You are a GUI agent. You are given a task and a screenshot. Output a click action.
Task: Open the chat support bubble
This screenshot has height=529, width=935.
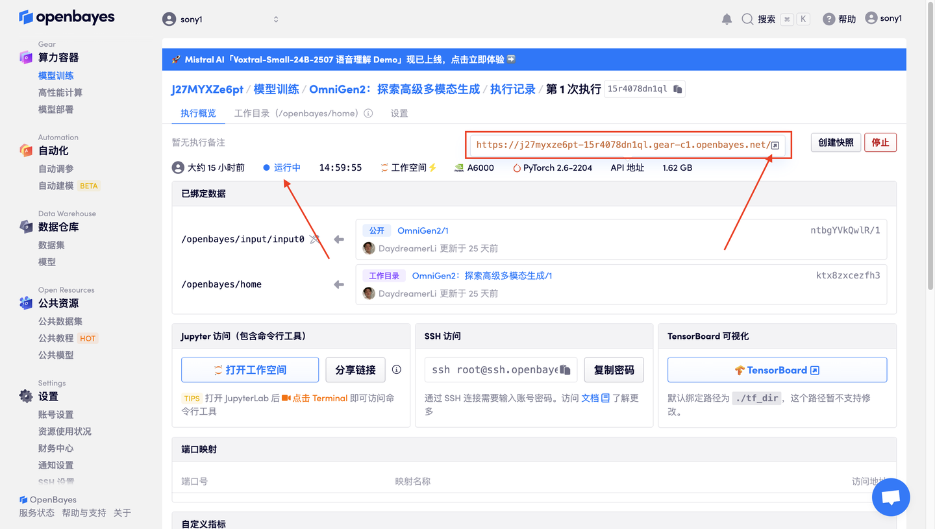click(891, 497)
